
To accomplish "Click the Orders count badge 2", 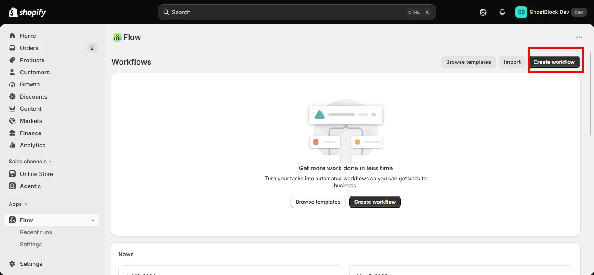I will pyautogui.click(x=92, y=48).
